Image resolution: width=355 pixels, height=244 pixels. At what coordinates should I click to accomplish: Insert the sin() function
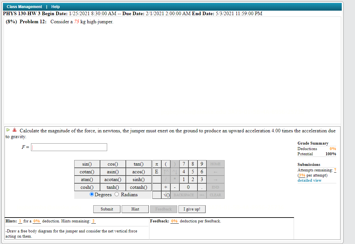(x=87, y=164)
